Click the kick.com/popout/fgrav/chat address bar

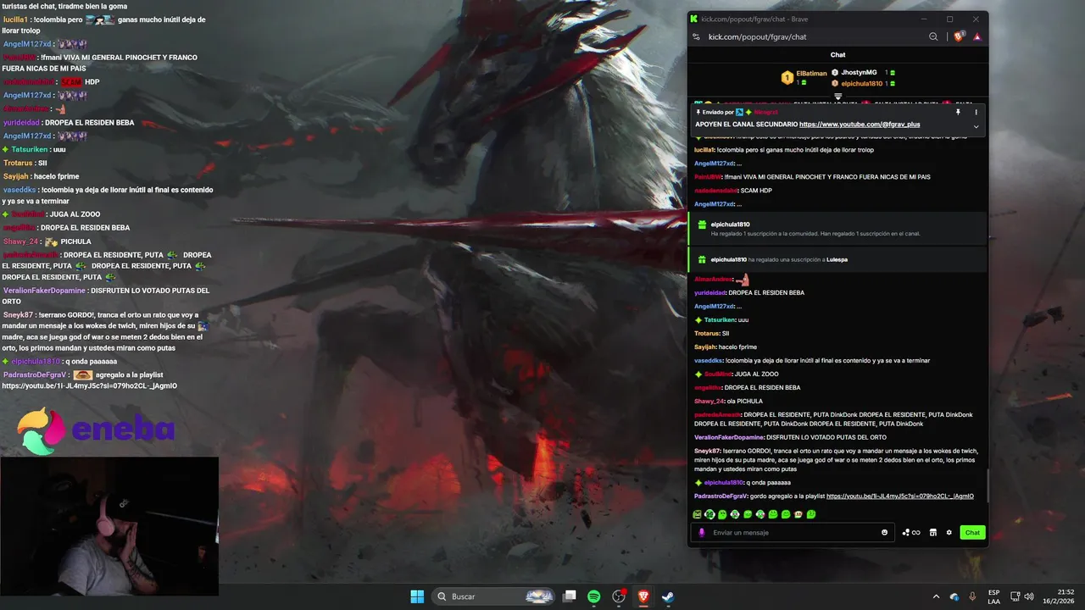pyautogui.click(x=757, y=36)
